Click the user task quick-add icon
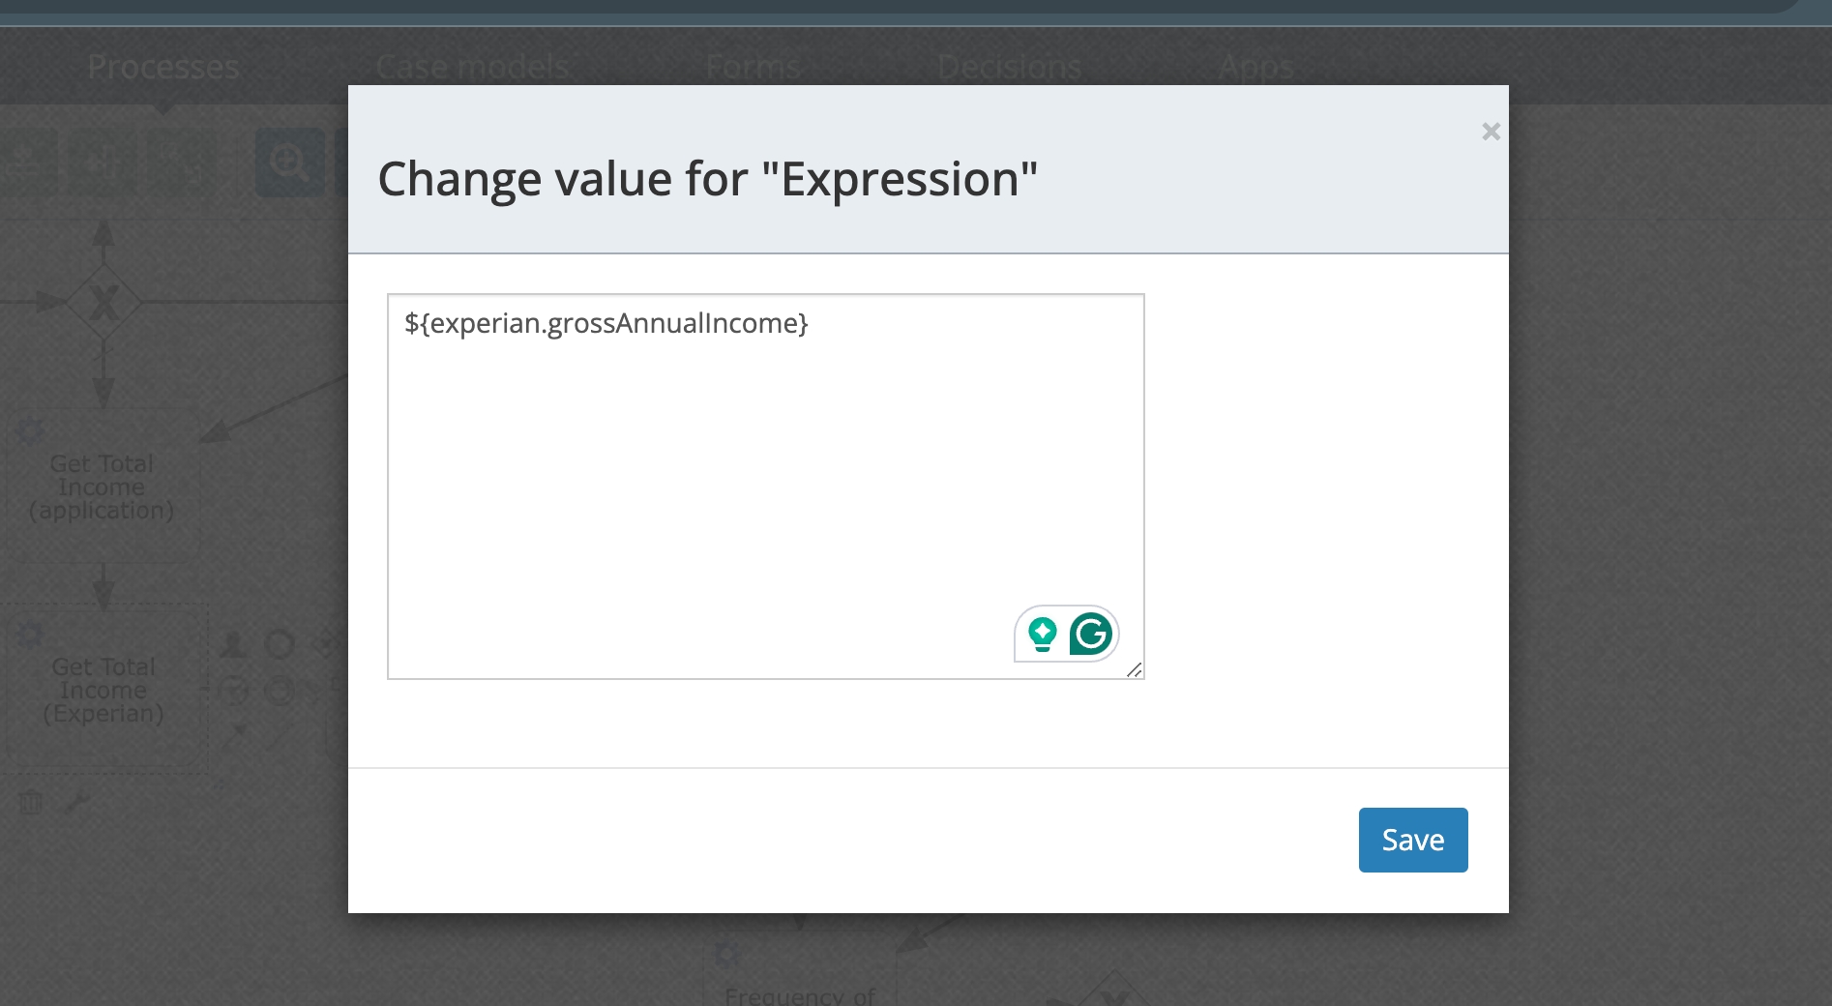 point(233,644)
